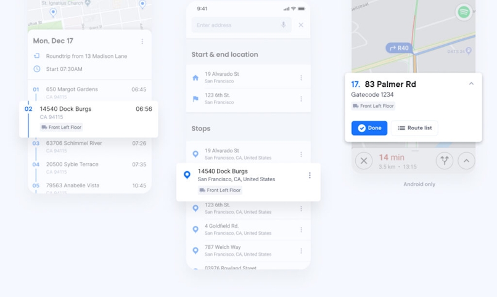
Task: Select stop 04 20500 Syble Terrace
Action: 89,168
